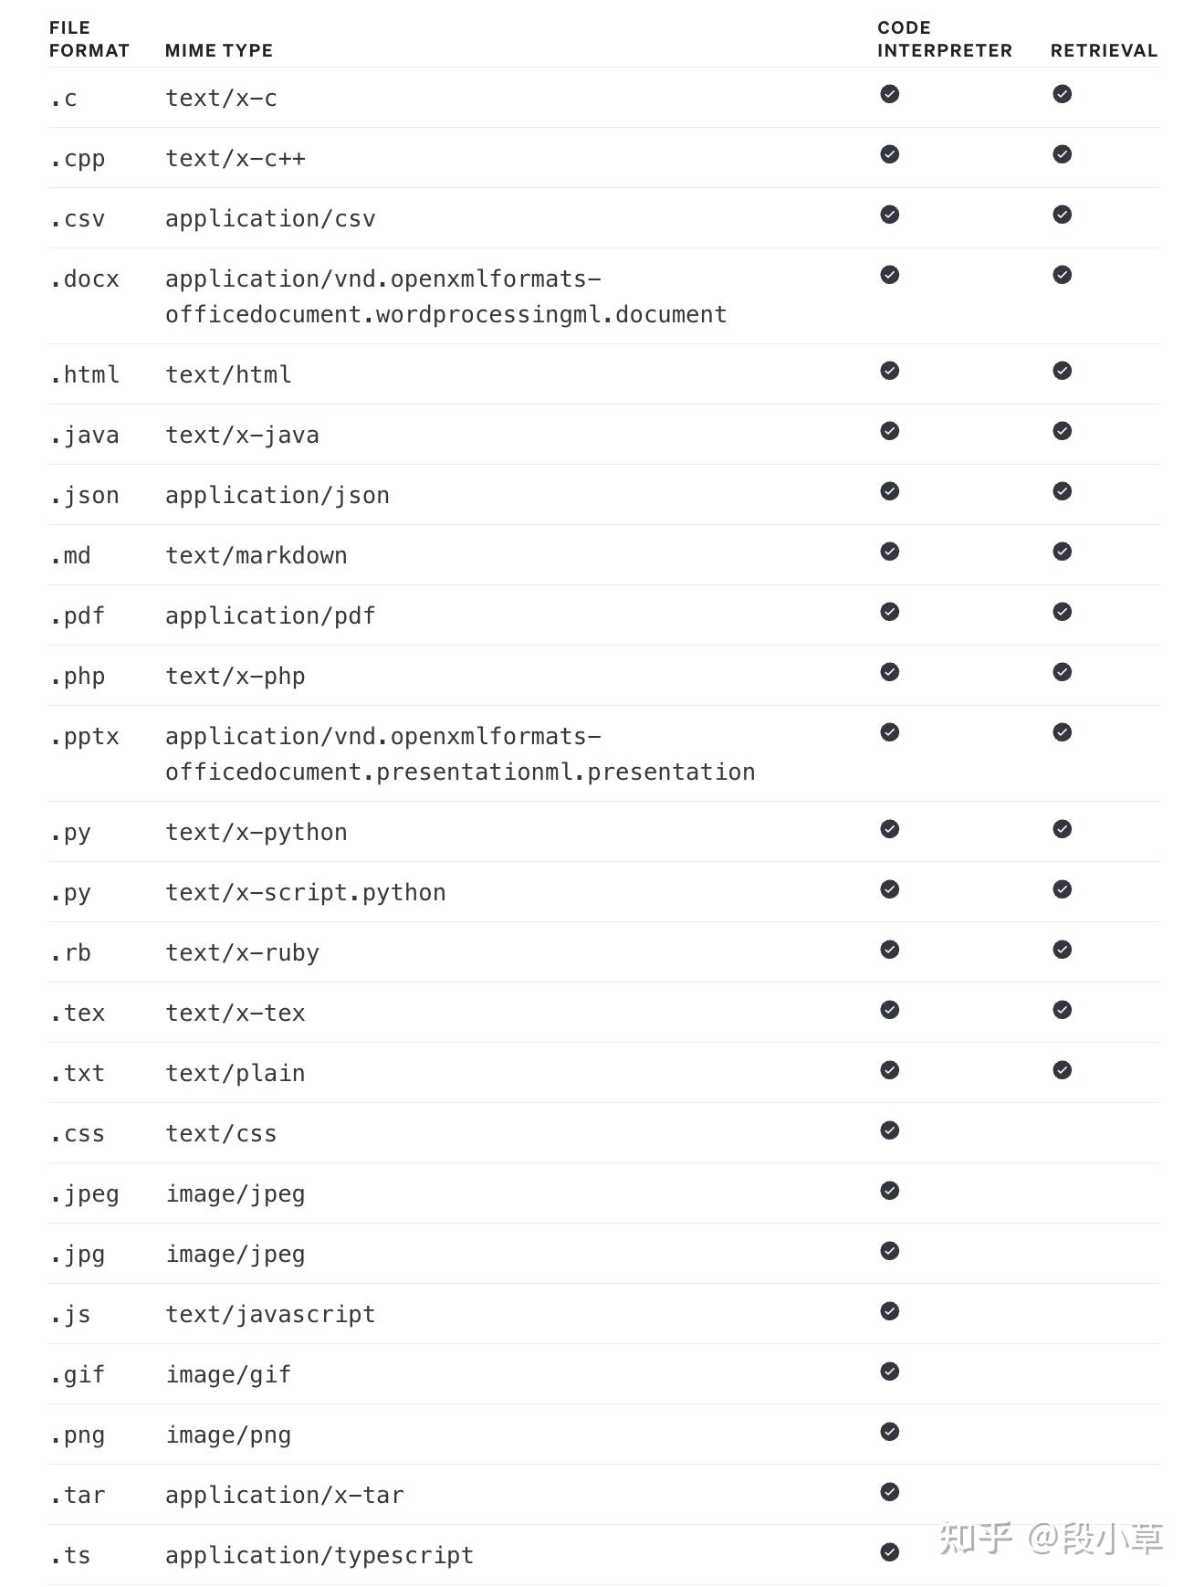Click the Code Interpreter checkmark for .csv
1194x1587 pixels.
click(889, 215)
